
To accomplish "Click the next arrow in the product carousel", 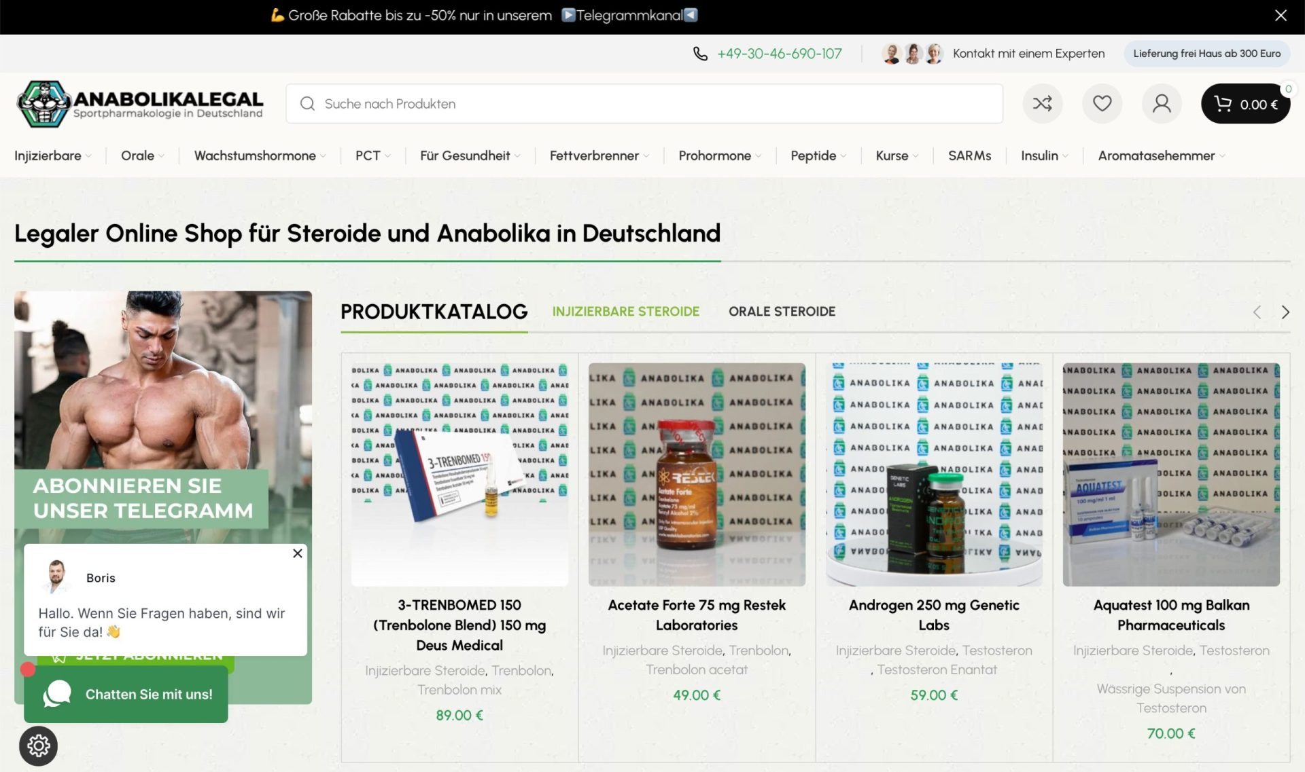I will pyautogui.click(x=1285, y=312).
